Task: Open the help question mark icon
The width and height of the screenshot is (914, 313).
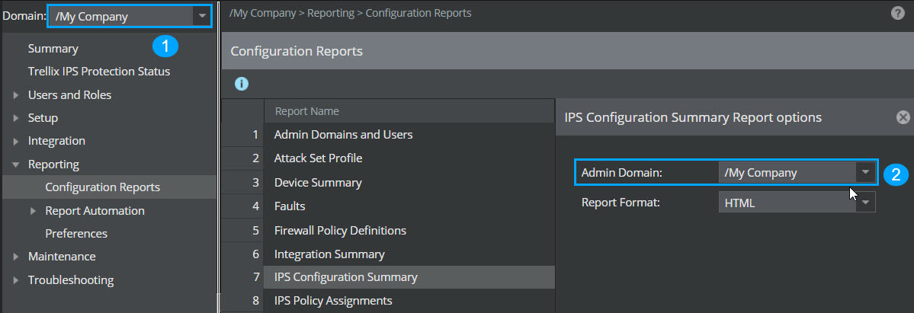Action: pos(898,13)
